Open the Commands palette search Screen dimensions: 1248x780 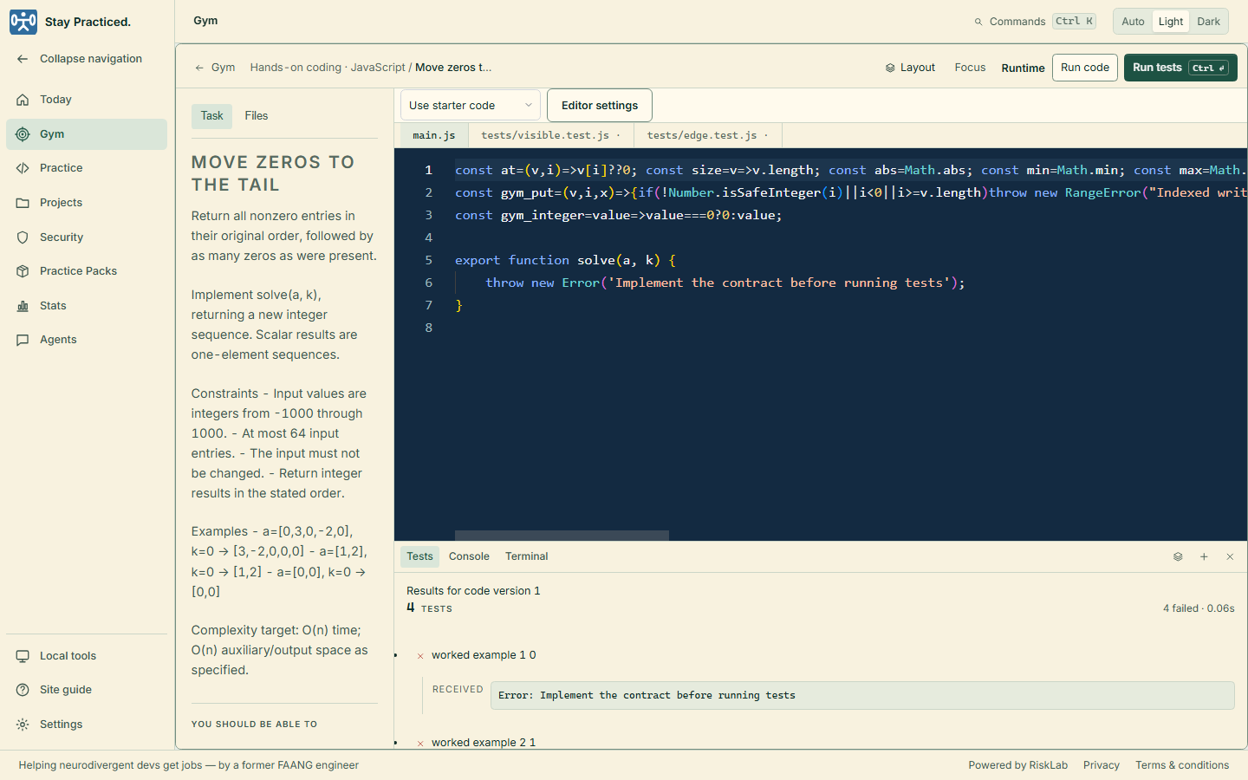tap(1035, 22)
